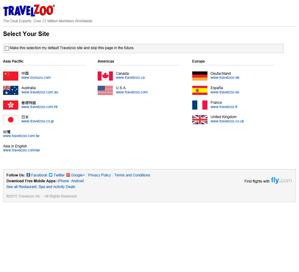The image size is (299, 272).
Task: Click the 'Canada' country name text
Action: tap(122, 74)
